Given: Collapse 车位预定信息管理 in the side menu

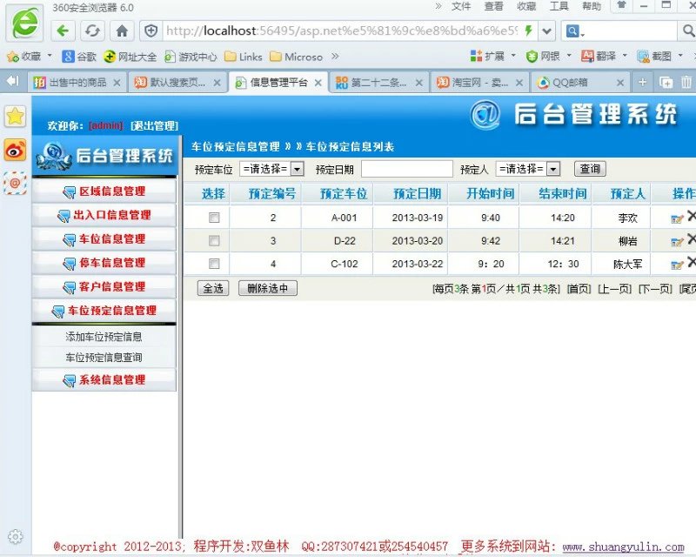Looking at the screenshot, I should coord(104,311).
